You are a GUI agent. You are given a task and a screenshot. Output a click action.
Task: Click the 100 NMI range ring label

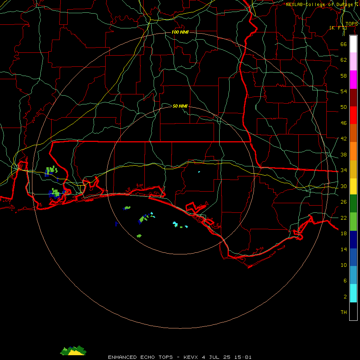tap(180, 32)
